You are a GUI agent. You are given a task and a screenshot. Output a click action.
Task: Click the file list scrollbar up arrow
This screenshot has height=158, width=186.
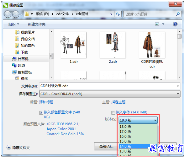point(180,31)
